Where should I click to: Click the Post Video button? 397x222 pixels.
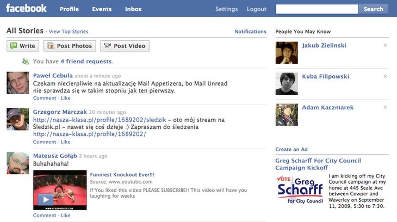pos(125,46)
